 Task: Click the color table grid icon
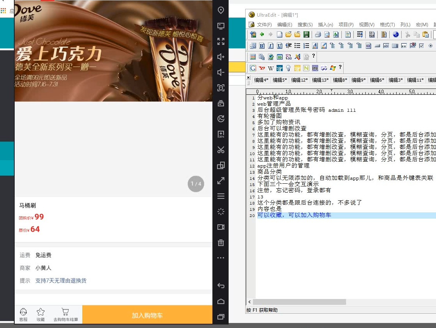253,57
